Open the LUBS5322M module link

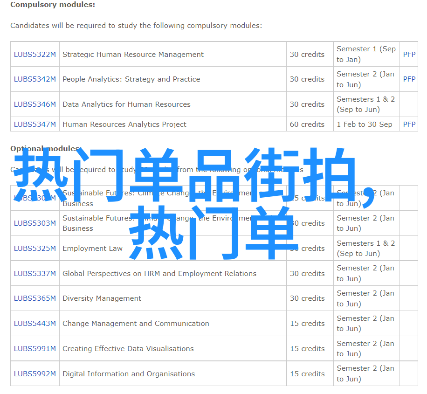click(x=34, y=55)
